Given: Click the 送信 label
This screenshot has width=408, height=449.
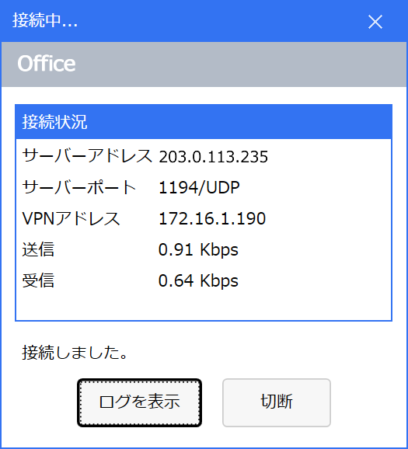Looking at the screenshot, I should (x=38, y=249).
